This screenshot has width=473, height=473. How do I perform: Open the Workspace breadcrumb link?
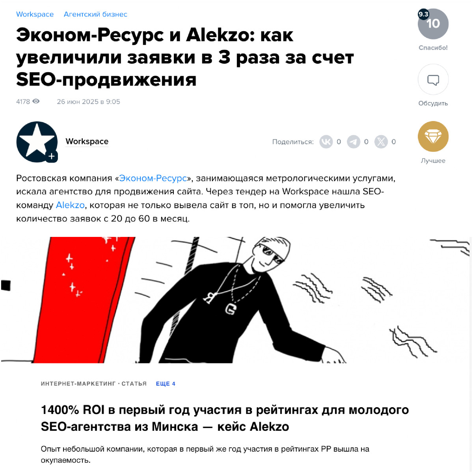35,14
